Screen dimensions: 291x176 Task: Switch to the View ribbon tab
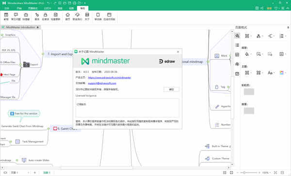point(71,8)
